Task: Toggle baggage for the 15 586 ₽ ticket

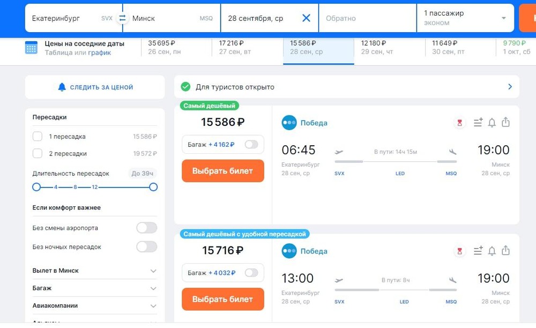Action: point(251,145)
